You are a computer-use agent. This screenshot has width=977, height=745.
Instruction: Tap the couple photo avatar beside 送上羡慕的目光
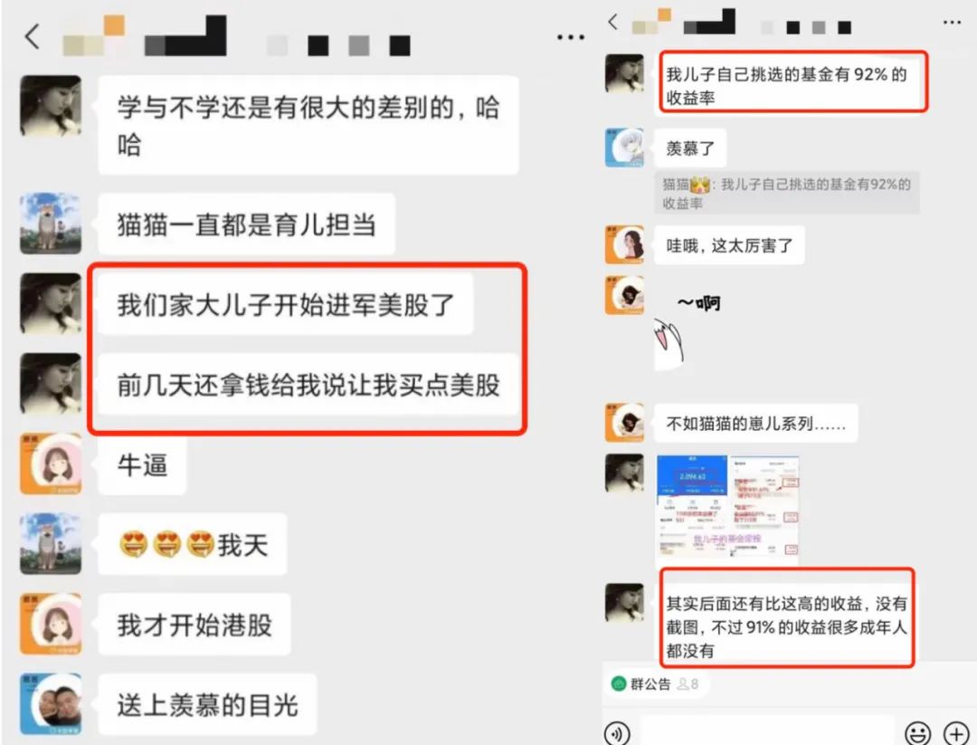click(x=51, y=704)
